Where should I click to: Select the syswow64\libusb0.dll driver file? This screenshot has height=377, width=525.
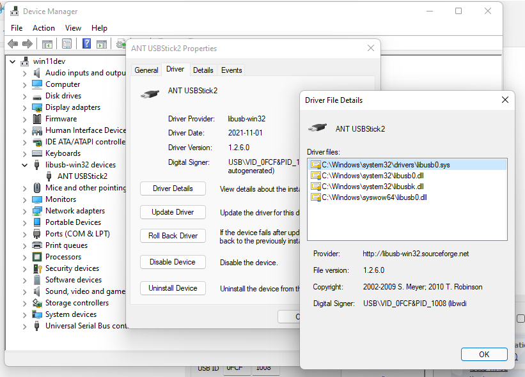tap(374, 197)
